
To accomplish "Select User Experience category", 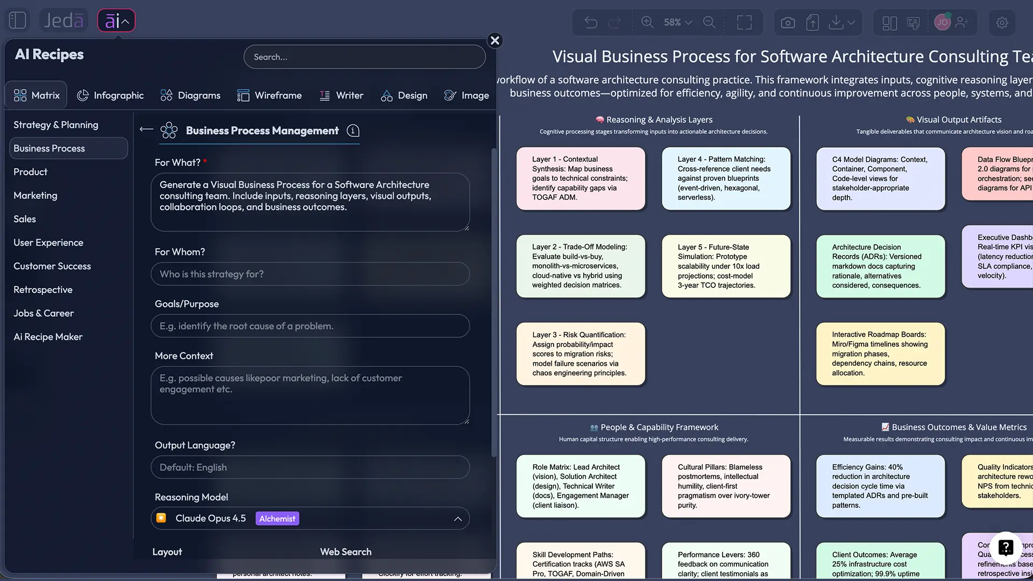I will point(48,243).
